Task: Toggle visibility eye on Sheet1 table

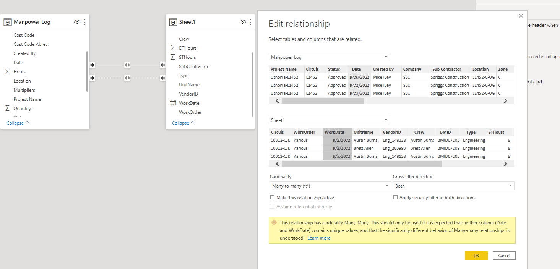Action: point(243,22)
